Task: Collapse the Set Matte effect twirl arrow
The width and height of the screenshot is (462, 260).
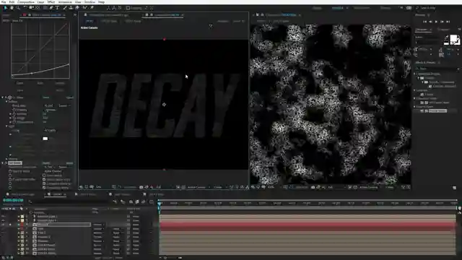Action: pos(3,163)
